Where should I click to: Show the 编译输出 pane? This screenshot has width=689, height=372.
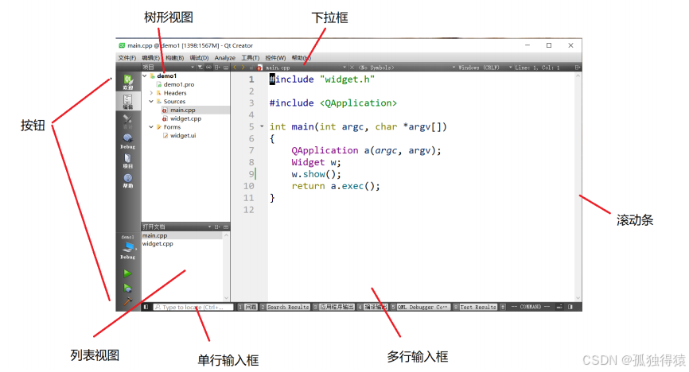click(x=372, y=307)
